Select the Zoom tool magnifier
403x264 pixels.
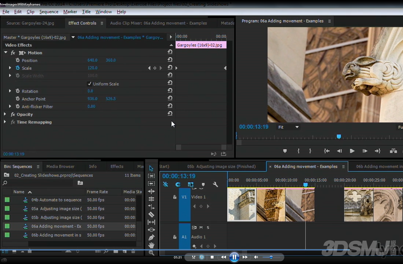(152, 253)
